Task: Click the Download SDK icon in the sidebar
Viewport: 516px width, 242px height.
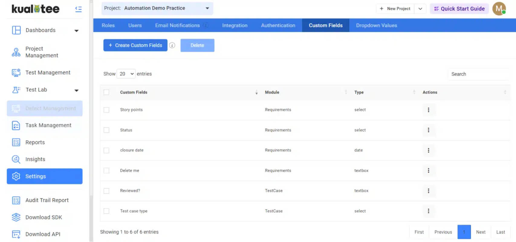Action: (16, 217)
